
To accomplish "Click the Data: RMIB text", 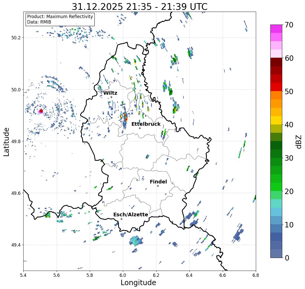I will click(39, 22).
